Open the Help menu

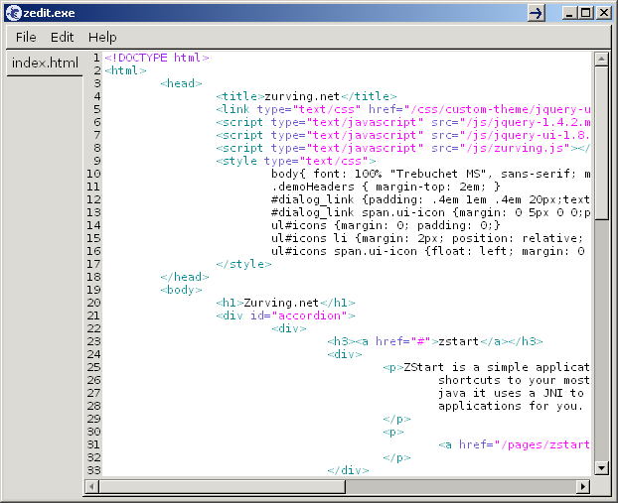102,37
